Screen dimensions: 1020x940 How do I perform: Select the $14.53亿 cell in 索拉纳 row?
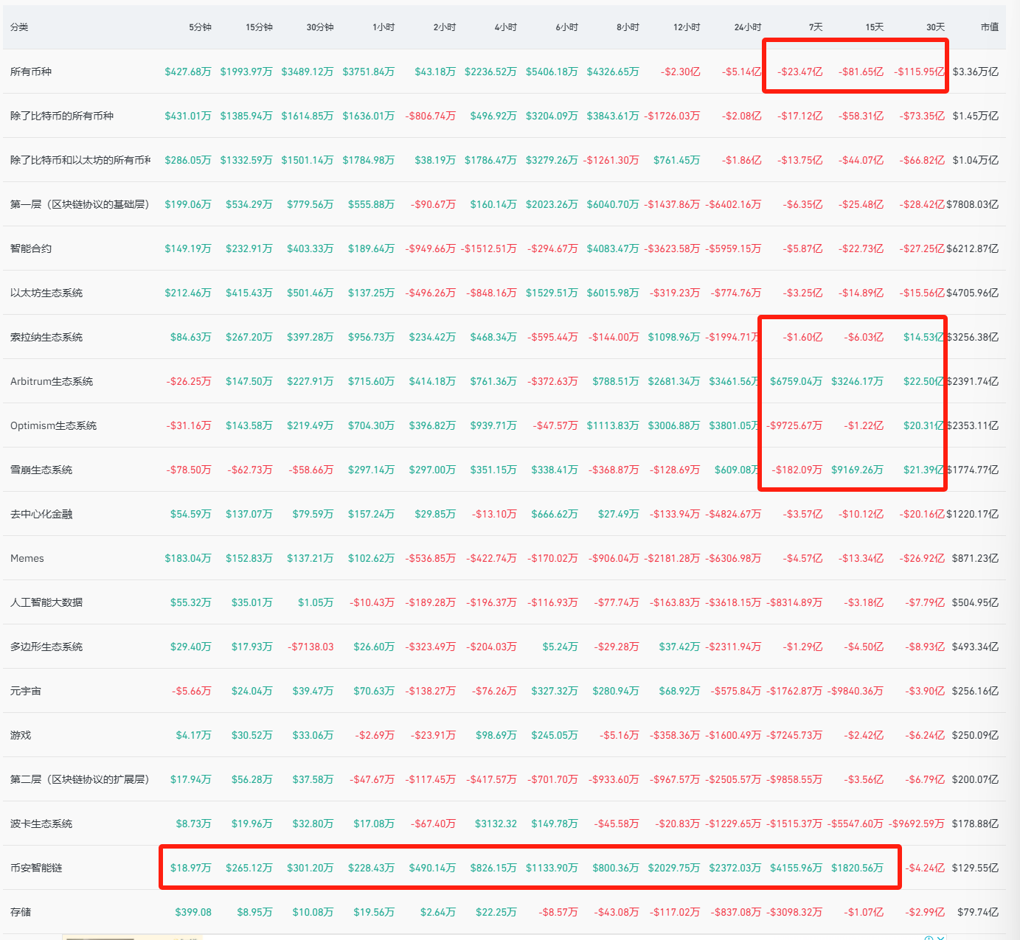(923, 337)
